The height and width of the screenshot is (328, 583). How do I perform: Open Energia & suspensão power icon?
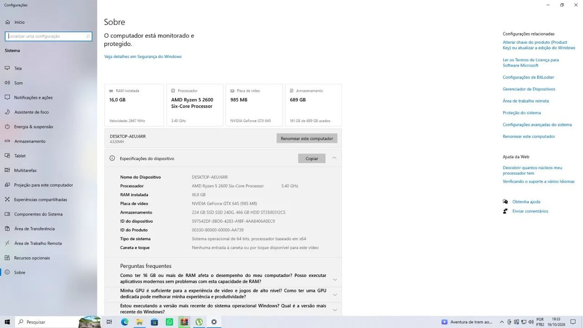(7, 127)
